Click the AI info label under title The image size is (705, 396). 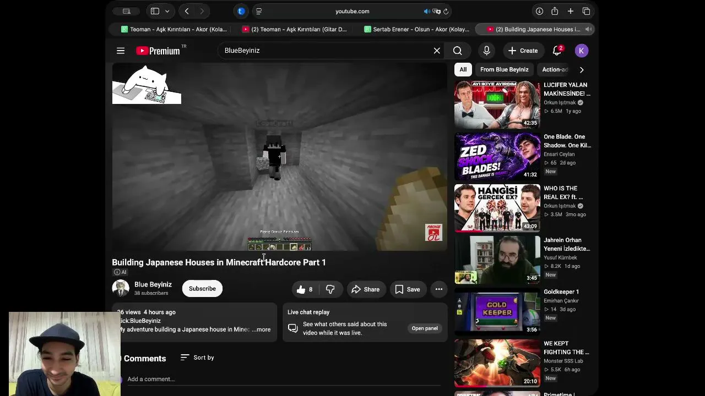120,272
